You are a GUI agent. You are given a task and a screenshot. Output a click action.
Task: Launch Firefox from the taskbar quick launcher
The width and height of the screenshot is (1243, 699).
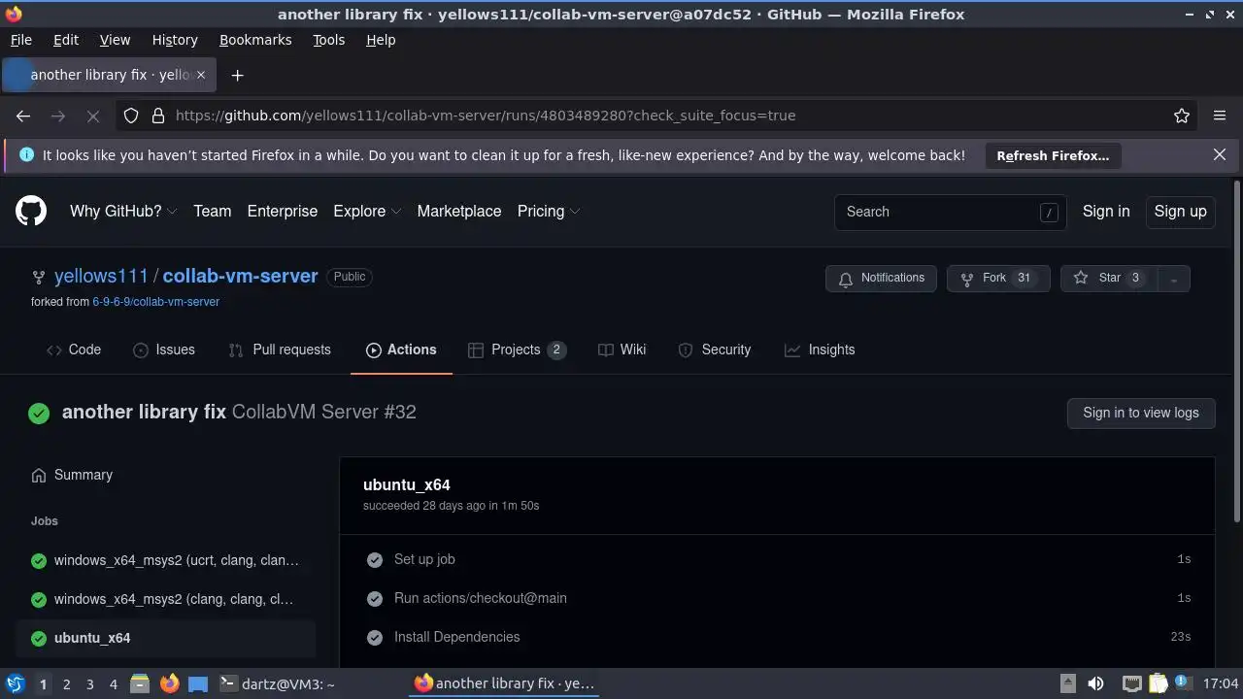point(170,683)
